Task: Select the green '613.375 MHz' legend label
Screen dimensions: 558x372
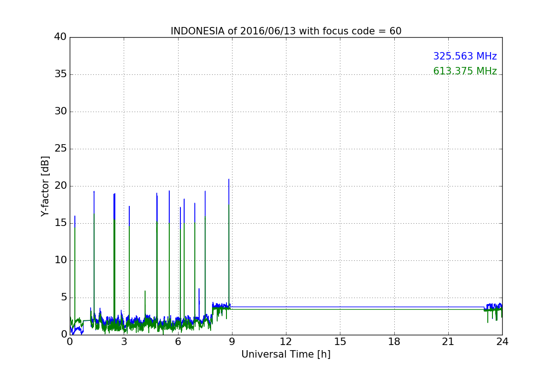Action: point(465,71)
